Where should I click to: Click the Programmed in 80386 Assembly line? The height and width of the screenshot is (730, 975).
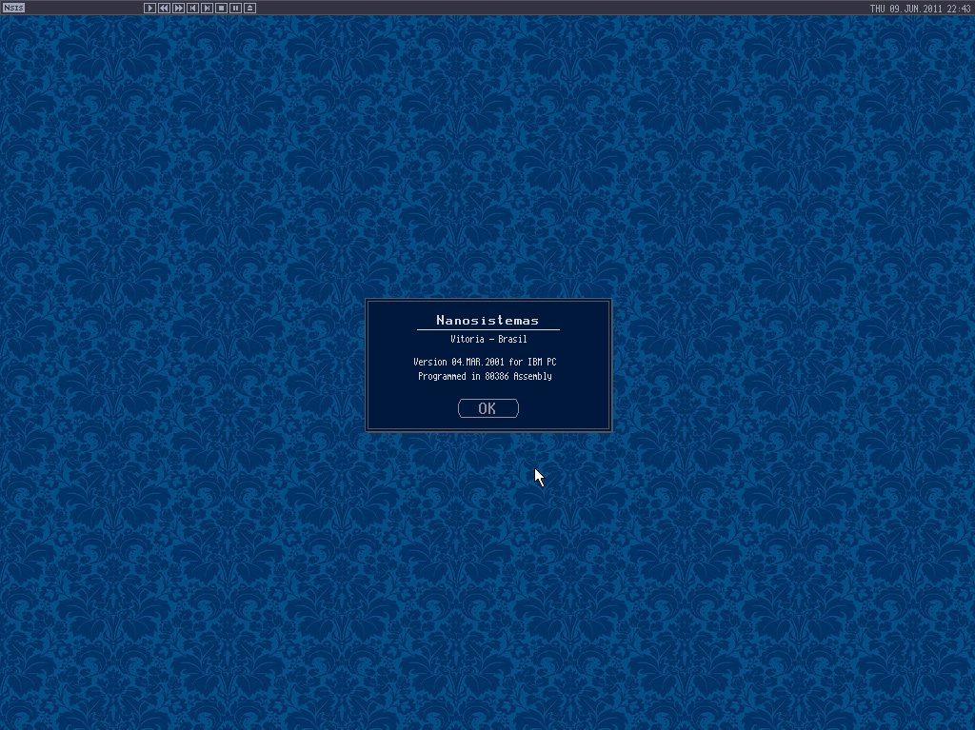coord(485,377)
